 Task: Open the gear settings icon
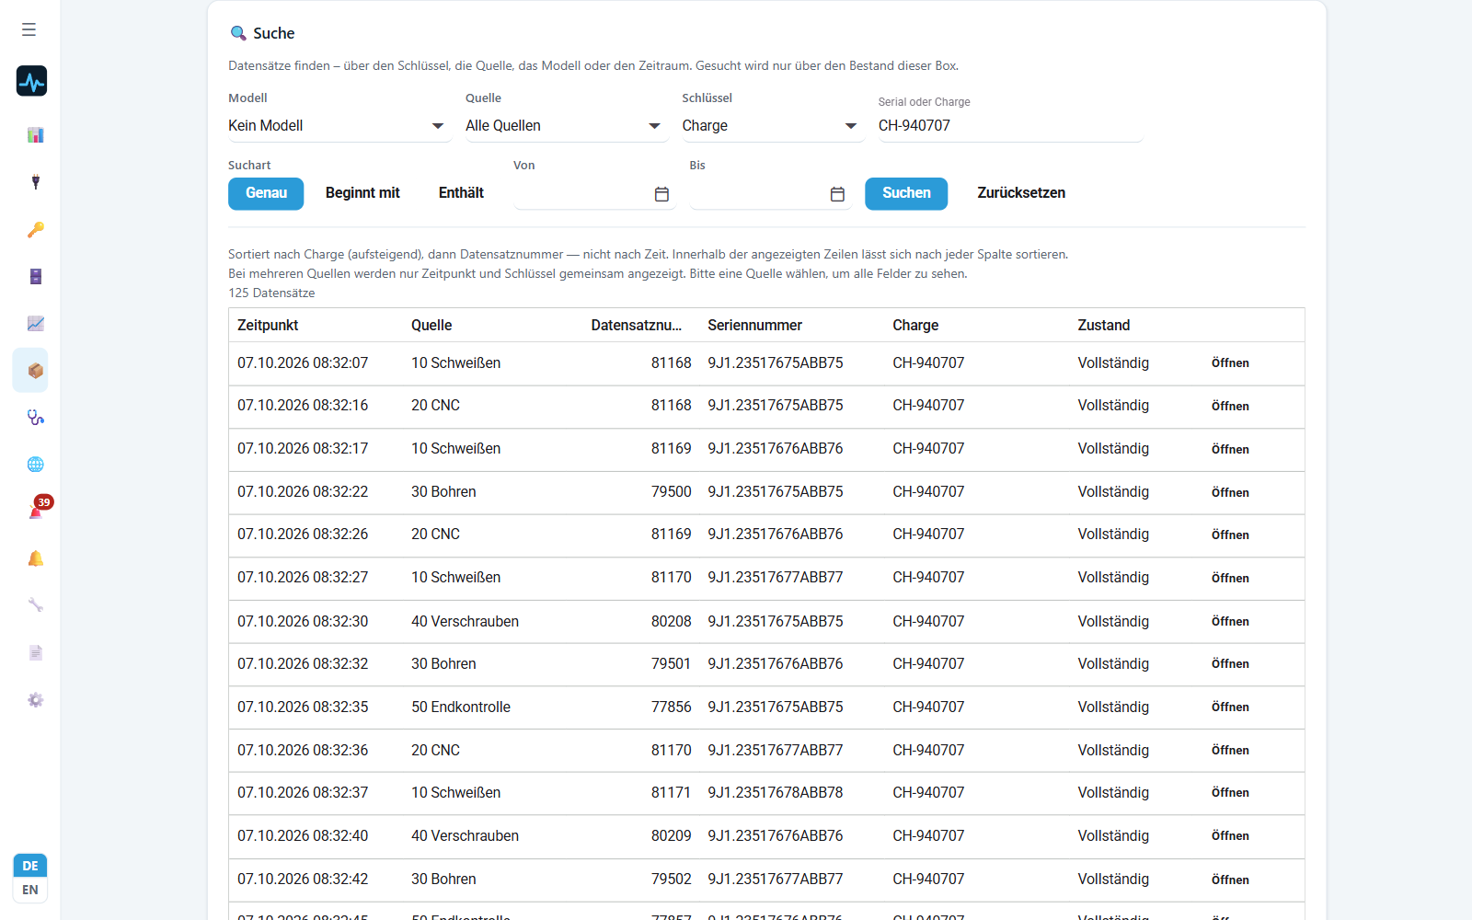36,700
